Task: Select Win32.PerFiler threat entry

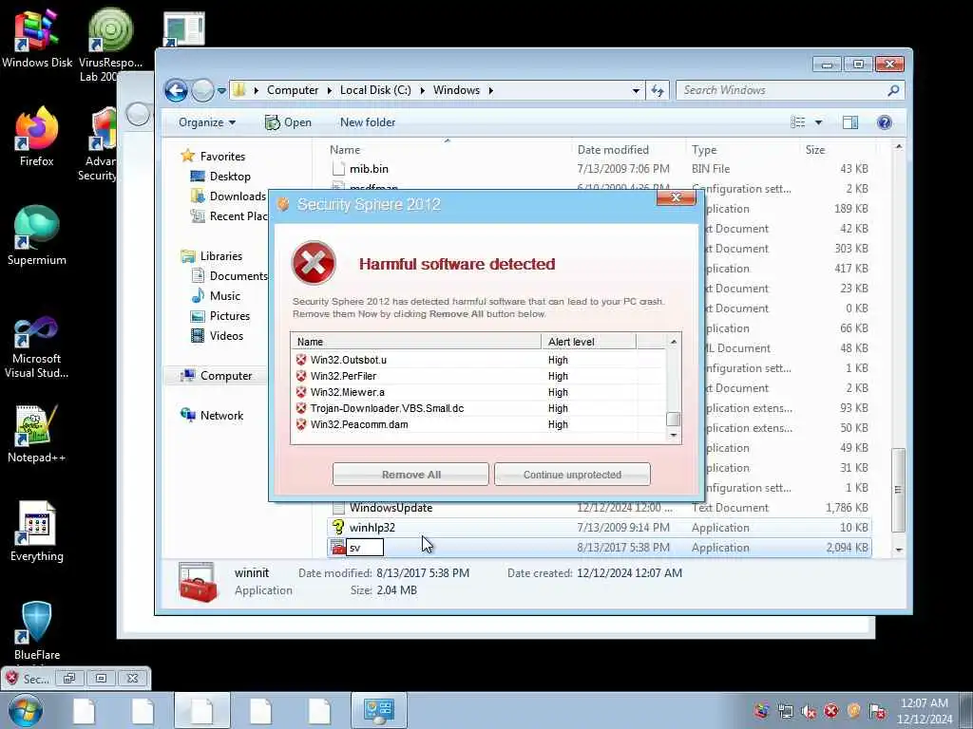Action: pos(478,376)
